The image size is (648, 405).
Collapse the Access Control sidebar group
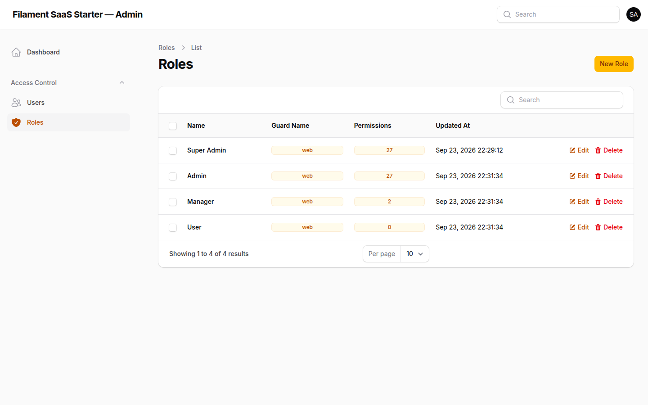[x=122, y=83]
